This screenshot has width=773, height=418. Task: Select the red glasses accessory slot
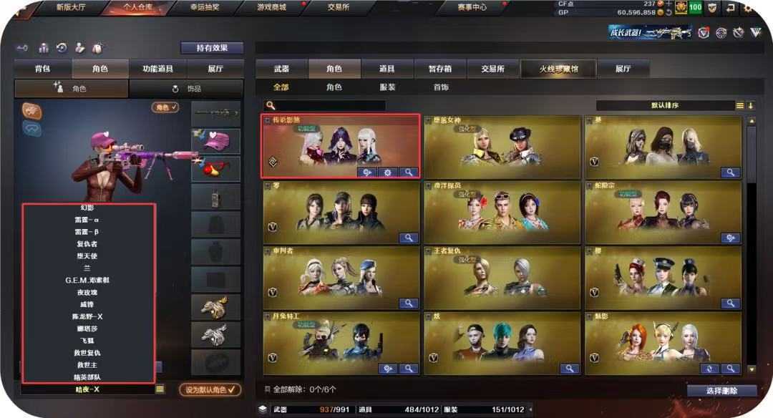[x=216, y=169]
